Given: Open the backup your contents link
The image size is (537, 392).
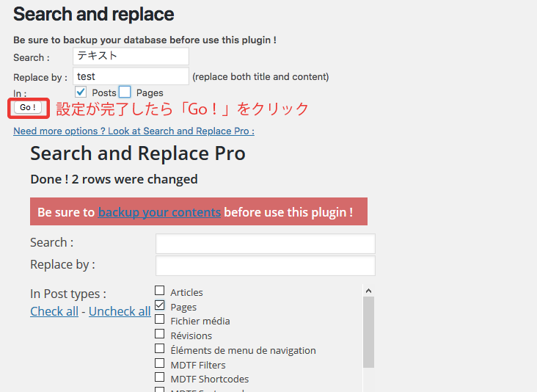Looking at the screenshot, I should [159, 212].
